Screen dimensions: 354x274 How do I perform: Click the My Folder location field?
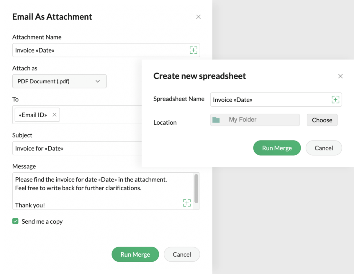260,120
